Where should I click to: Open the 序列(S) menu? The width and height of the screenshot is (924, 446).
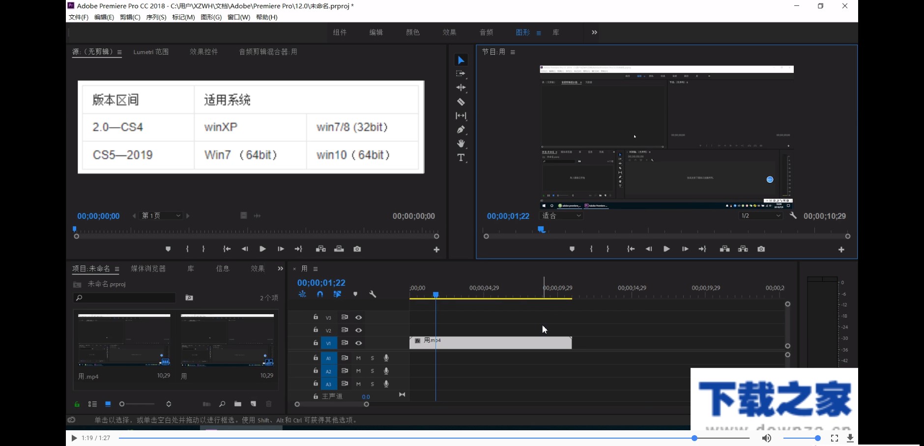pyautogui.click(x=156, y=17)
